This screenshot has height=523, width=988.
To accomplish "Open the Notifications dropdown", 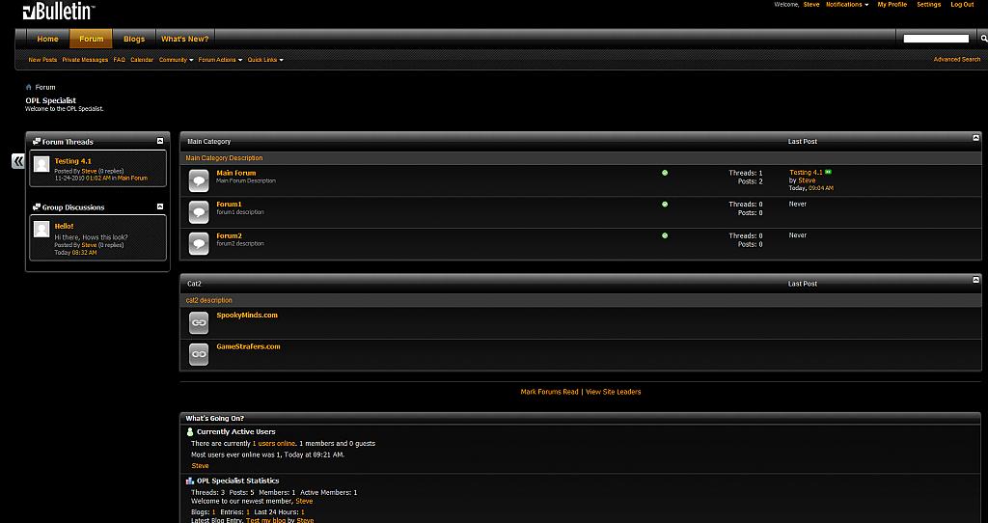I will (846, 5).
